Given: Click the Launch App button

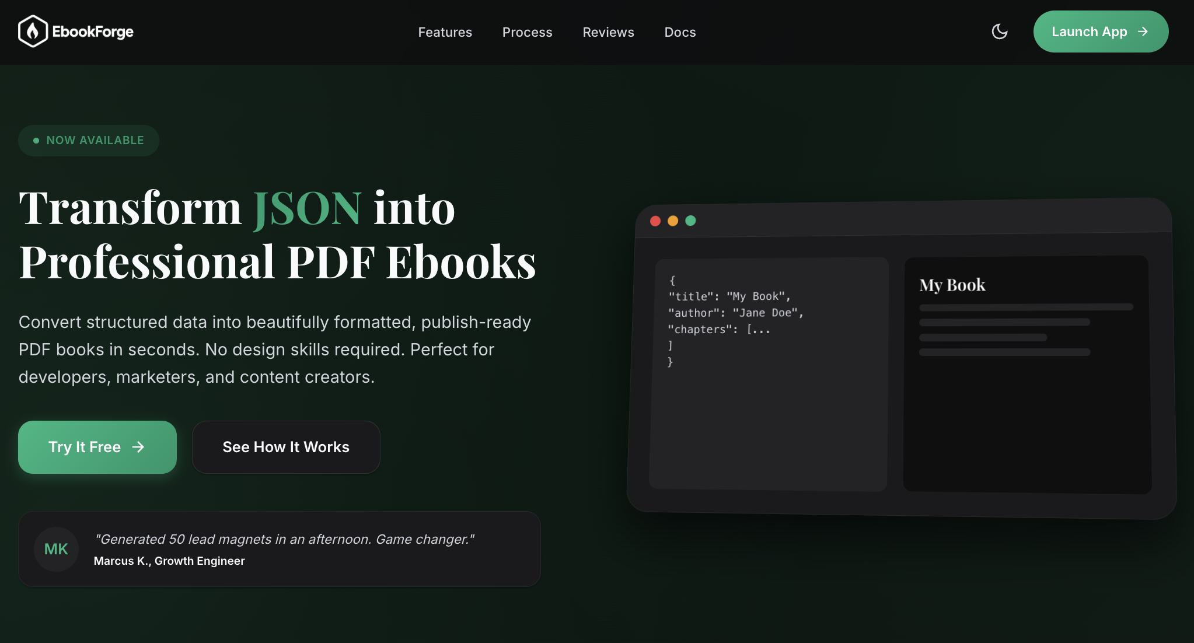Looking at the screenshot, I should pyautogui.click(x=1101, y=32).
